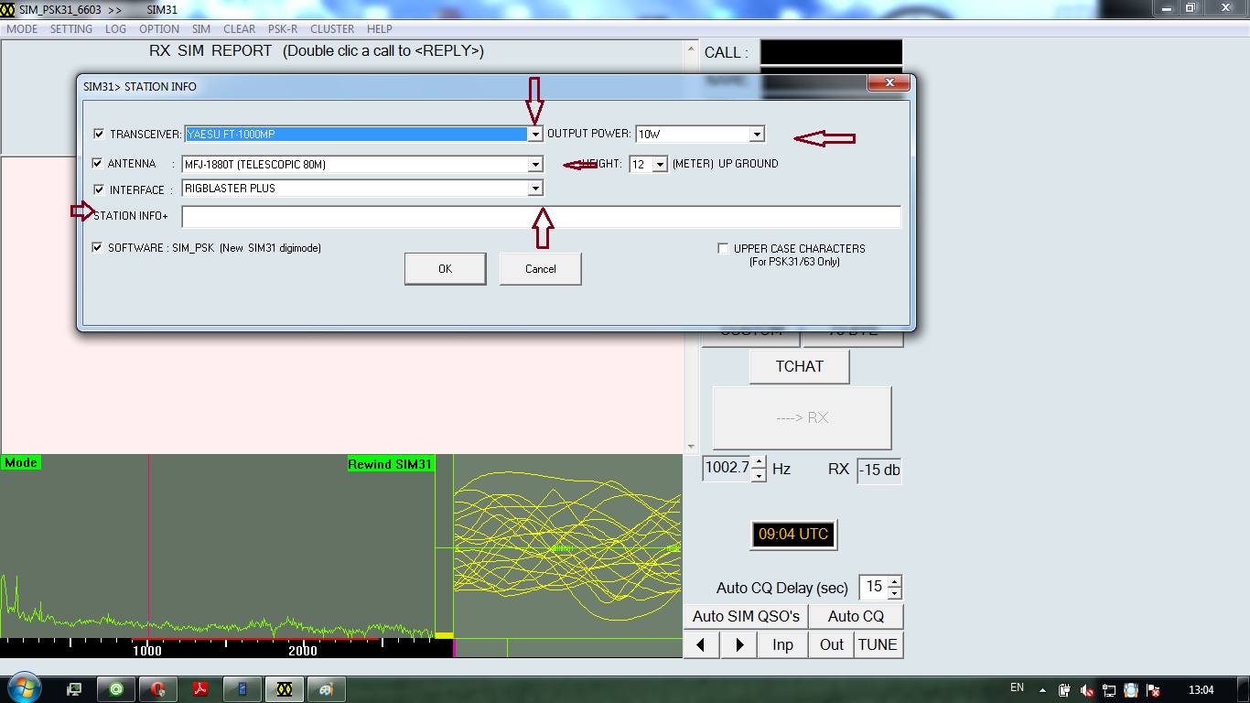Open the Paint taskbar icon

click(x=327, y=689)
